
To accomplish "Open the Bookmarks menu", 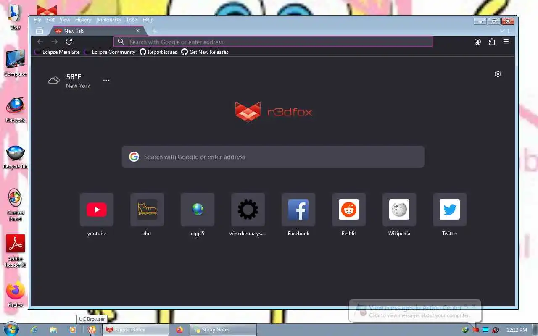I will coord(108,20).
